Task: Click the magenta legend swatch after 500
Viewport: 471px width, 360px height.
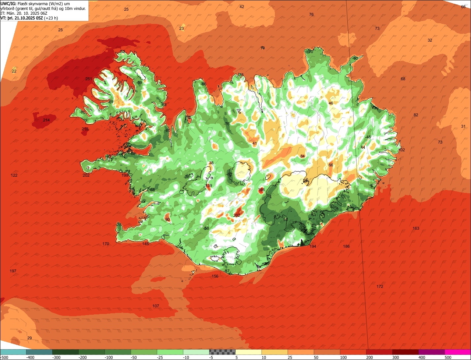Action: pos(458,352)
